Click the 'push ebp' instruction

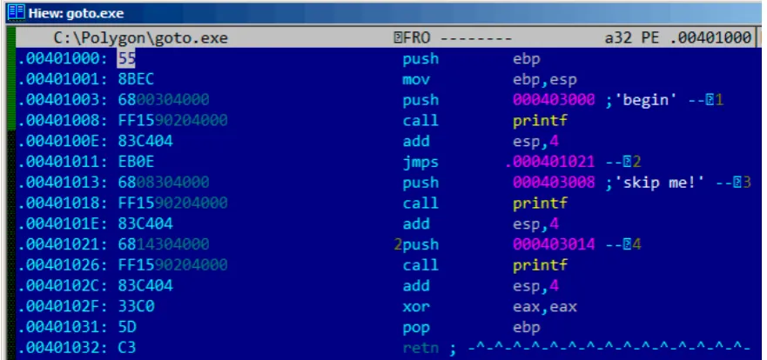(x=471, y=59)
